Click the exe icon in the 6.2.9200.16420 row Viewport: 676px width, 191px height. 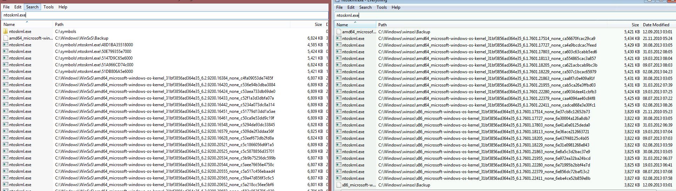[6, 85]
